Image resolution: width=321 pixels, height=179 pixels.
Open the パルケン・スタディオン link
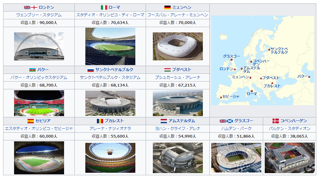click(x=290, y=129)
